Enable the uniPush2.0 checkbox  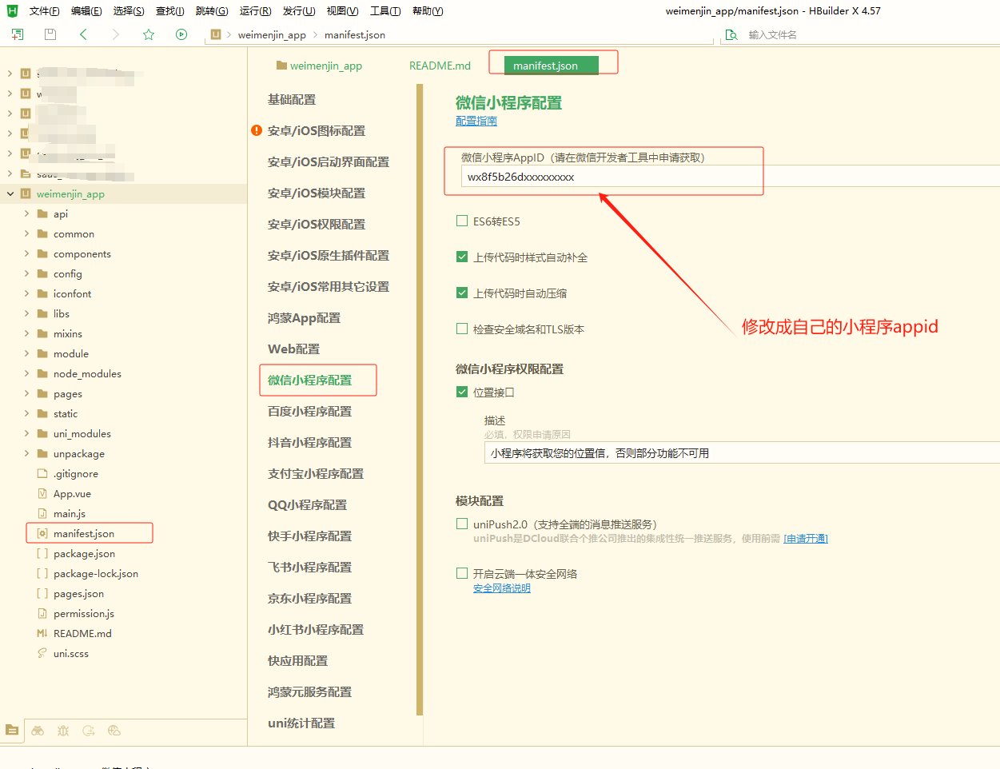tap(462, 524)
